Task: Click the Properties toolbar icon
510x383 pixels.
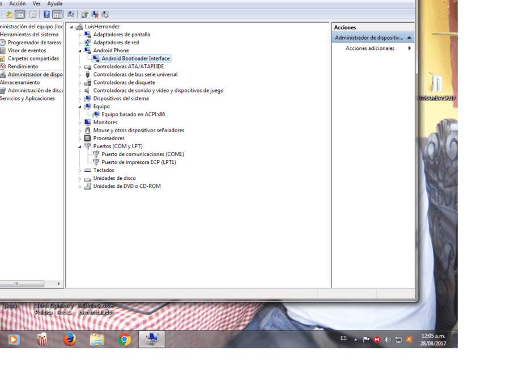Action: click(x=33, y=14)
